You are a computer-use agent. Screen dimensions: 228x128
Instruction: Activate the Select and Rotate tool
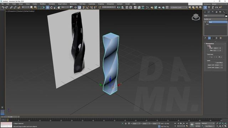(51, 7)
